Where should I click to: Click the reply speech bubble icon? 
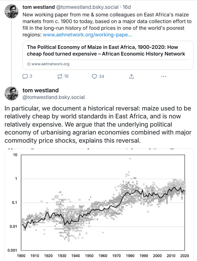pos(25,76)
